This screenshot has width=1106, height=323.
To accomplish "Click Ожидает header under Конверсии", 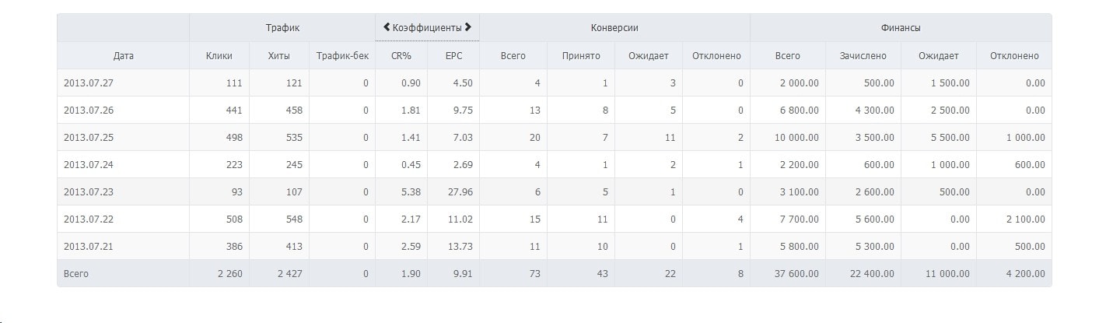I will click(649, 56).
